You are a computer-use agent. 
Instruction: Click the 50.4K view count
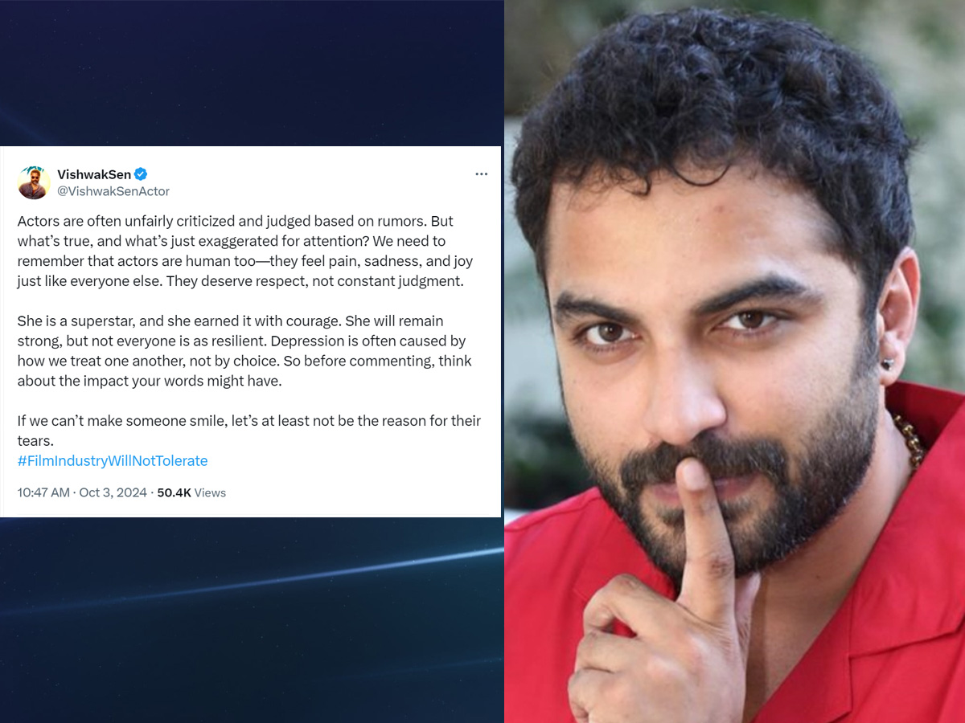tap(174, 492)
